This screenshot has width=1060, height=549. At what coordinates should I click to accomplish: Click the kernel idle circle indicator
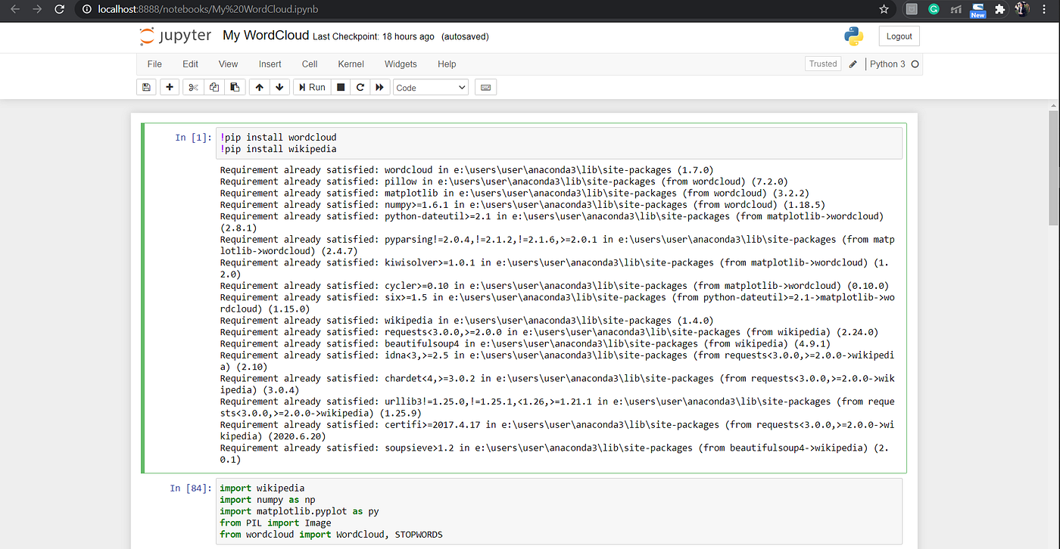(x=915, y=64)
